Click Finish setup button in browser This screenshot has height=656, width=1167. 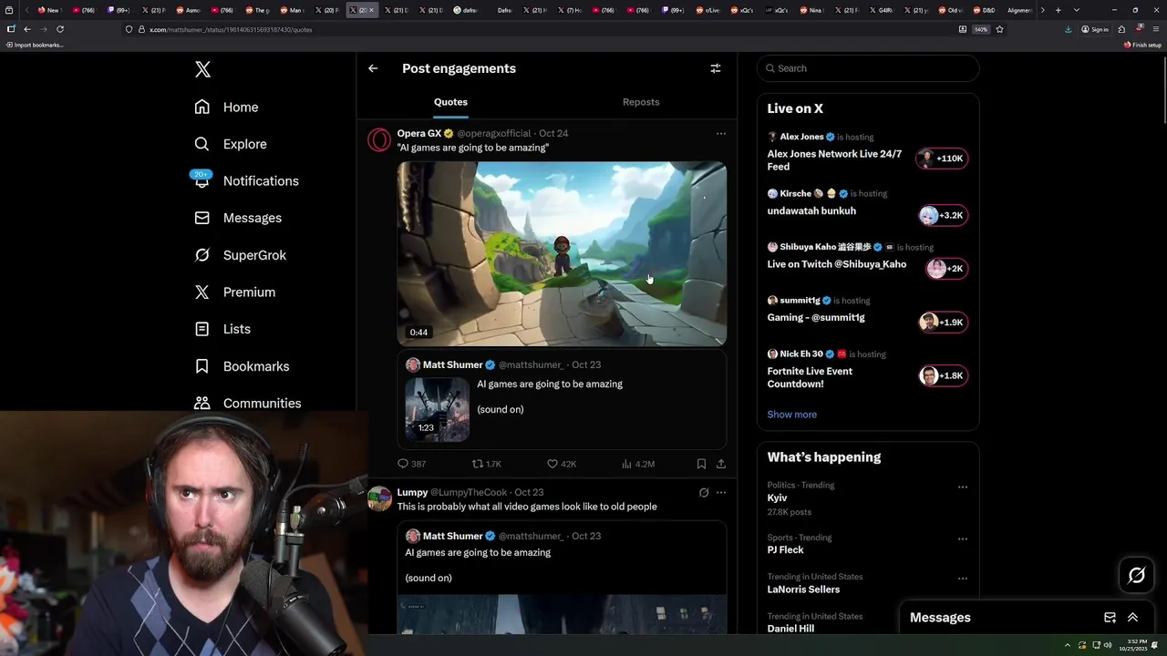pos(1142,45)
